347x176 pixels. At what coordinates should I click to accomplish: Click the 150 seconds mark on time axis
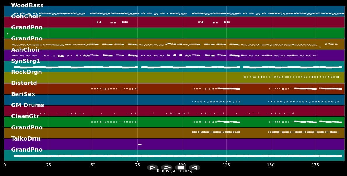point(271,165)
